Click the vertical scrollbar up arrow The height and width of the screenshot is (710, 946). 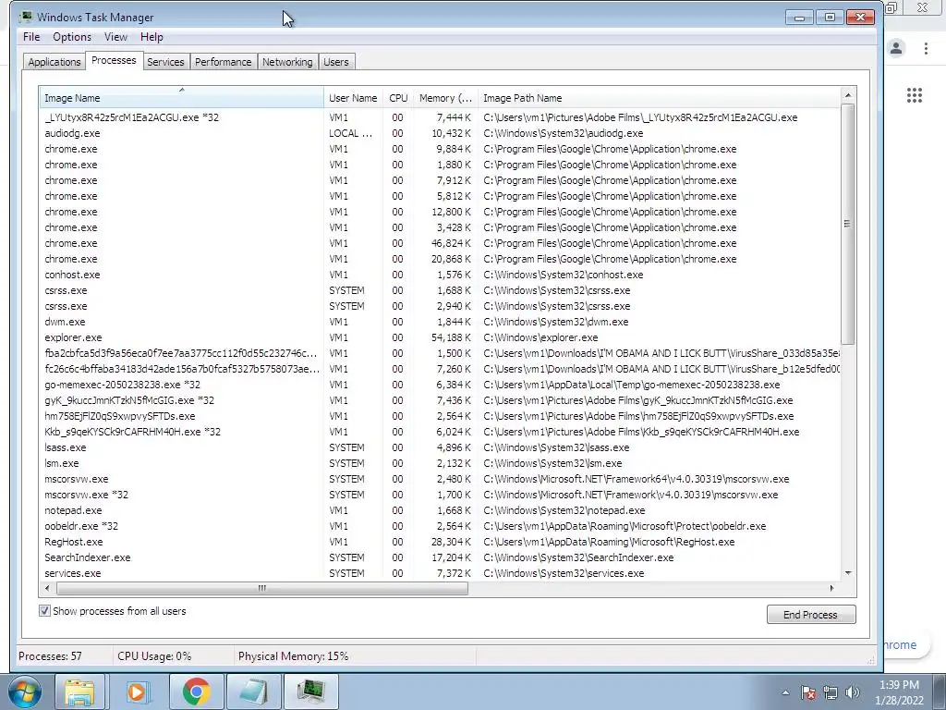(x=848, y=95)
